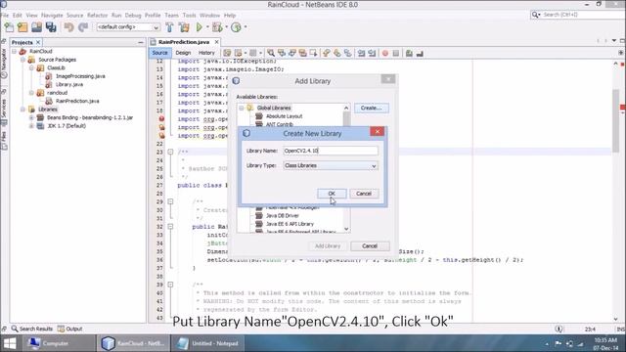The height and width of the screenshot is (352, 626).
Task: Toggle code fold on line 32
Action: click(170, 227)
